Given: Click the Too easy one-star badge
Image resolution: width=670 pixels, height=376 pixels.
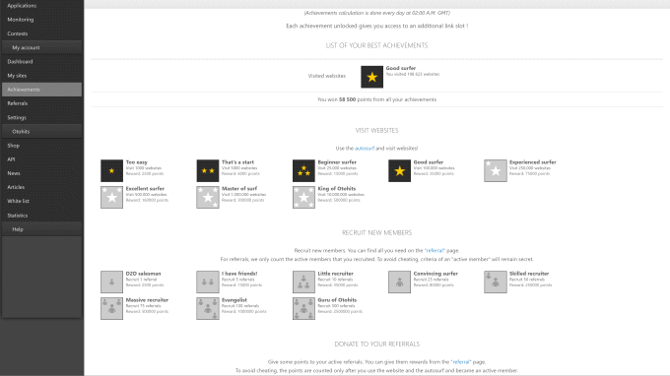Looking at the screenshot, I should (111, 170).
